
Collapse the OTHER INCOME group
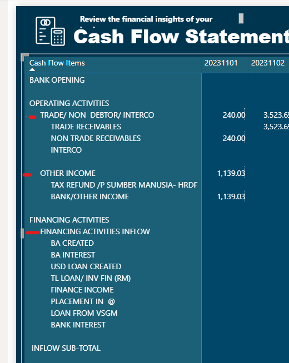pyautogui.click(x=27, y=175)
